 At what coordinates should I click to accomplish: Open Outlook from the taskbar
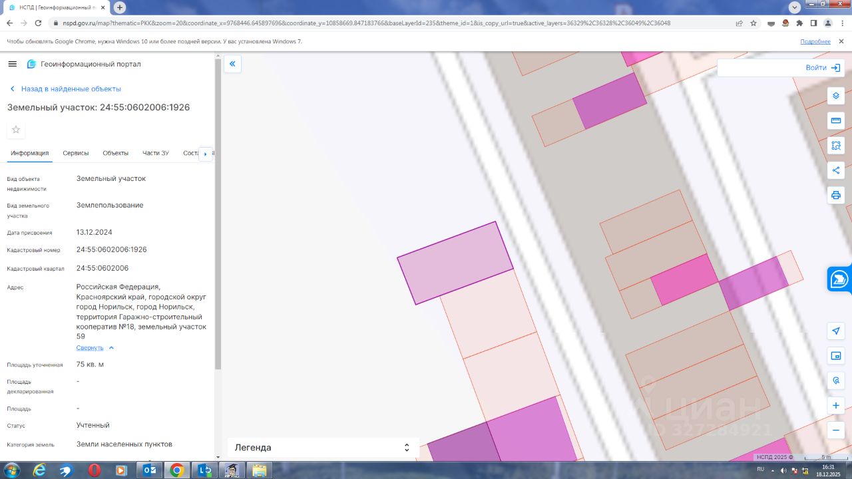pyautogui.click(x=148, y=470)
